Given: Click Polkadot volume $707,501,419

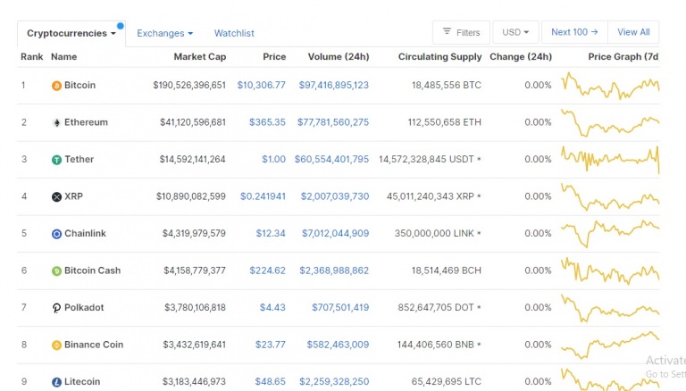Looking at the screenshot, I should [x=340, y=307].
